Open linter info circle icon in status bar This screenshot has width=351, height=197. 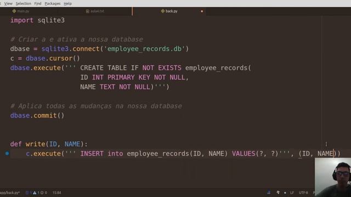42,193
